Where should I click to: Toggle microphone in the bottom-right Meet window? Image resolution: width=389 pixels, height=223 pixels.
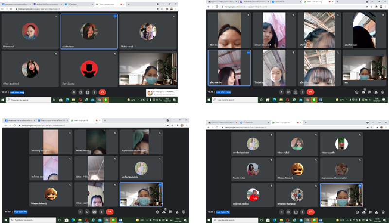coord(282,212)
